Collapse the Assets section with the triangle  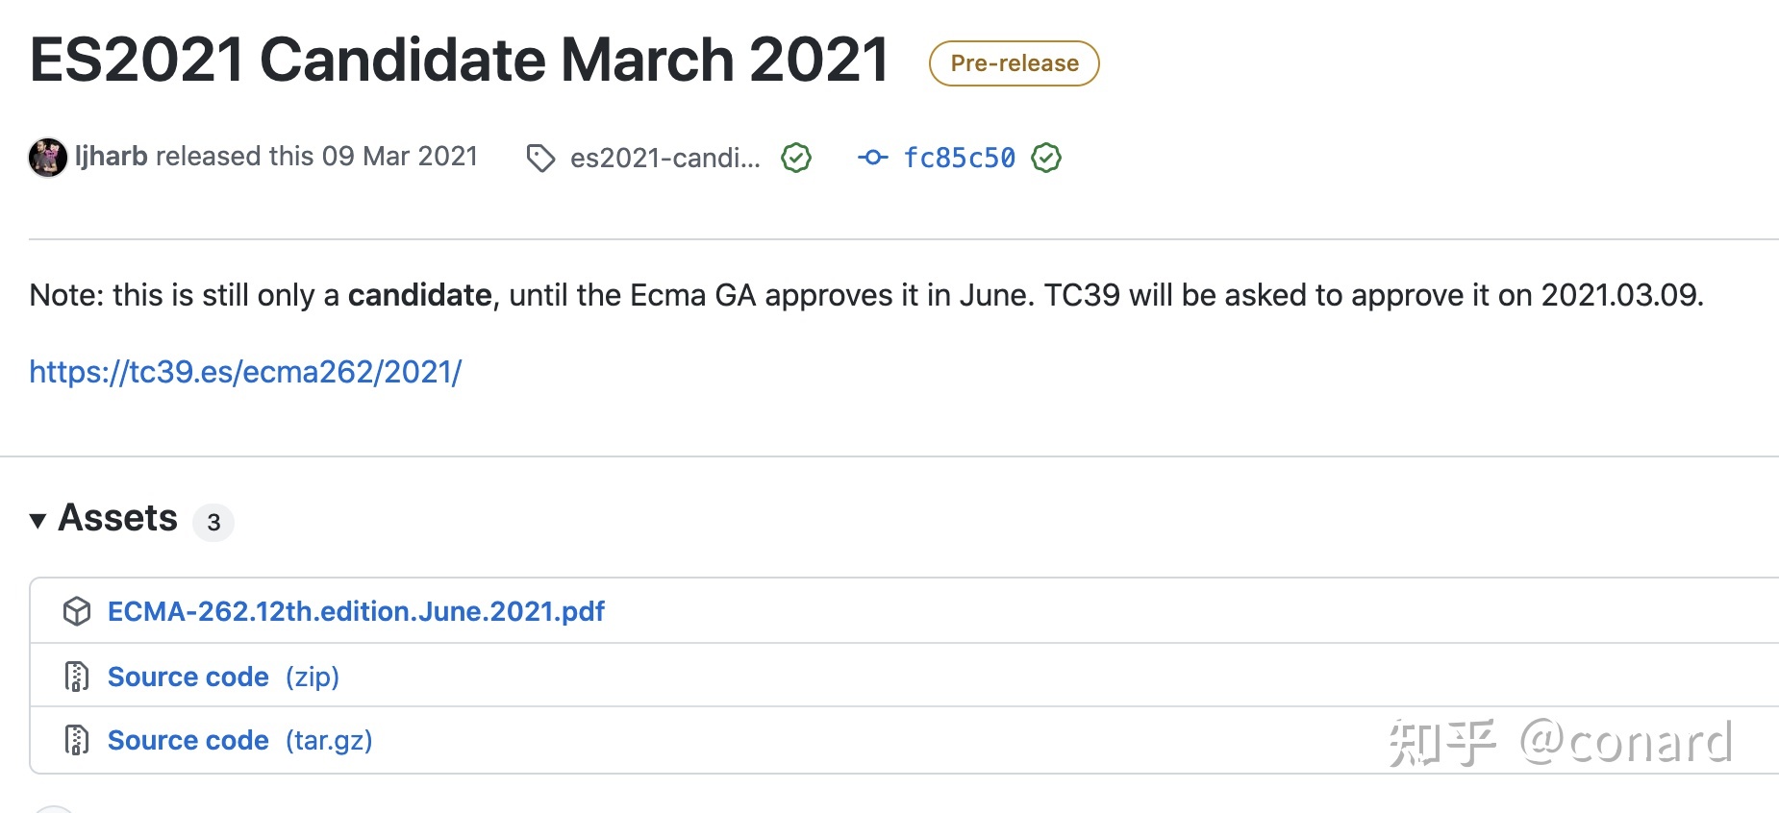click(x=38, y=521)
